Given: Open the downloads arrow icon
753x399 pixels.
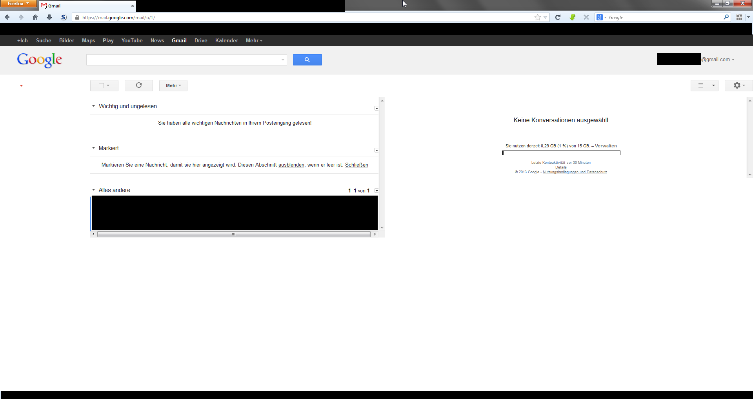Looking at the screenshot, I should (49, 17).
